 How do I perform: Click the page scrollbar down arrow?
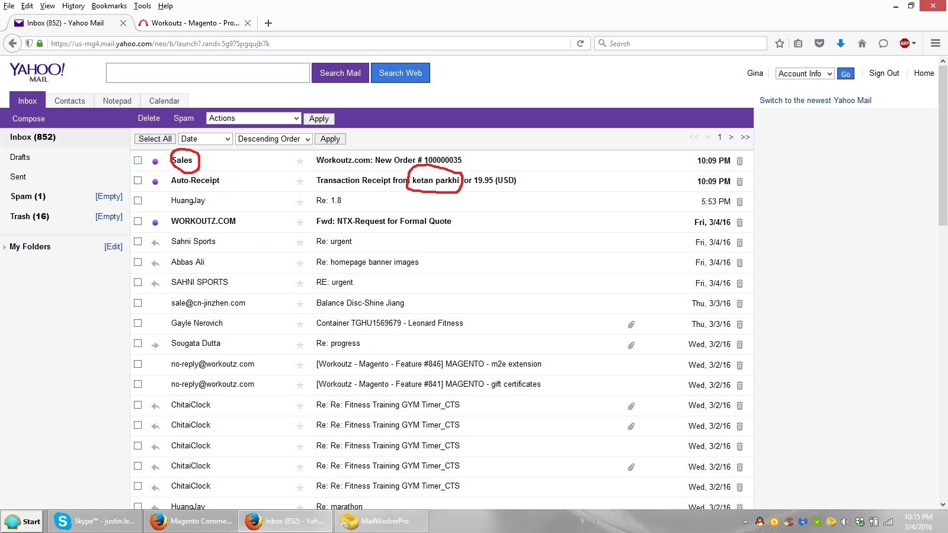[x=943, y=505]
